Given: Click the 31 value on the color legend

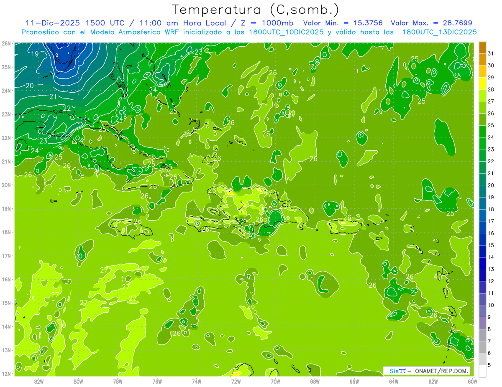Looking at the screenshot, I should (491, 53).
